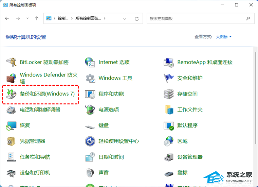Open the 存储空间 text link

point(187,94)
